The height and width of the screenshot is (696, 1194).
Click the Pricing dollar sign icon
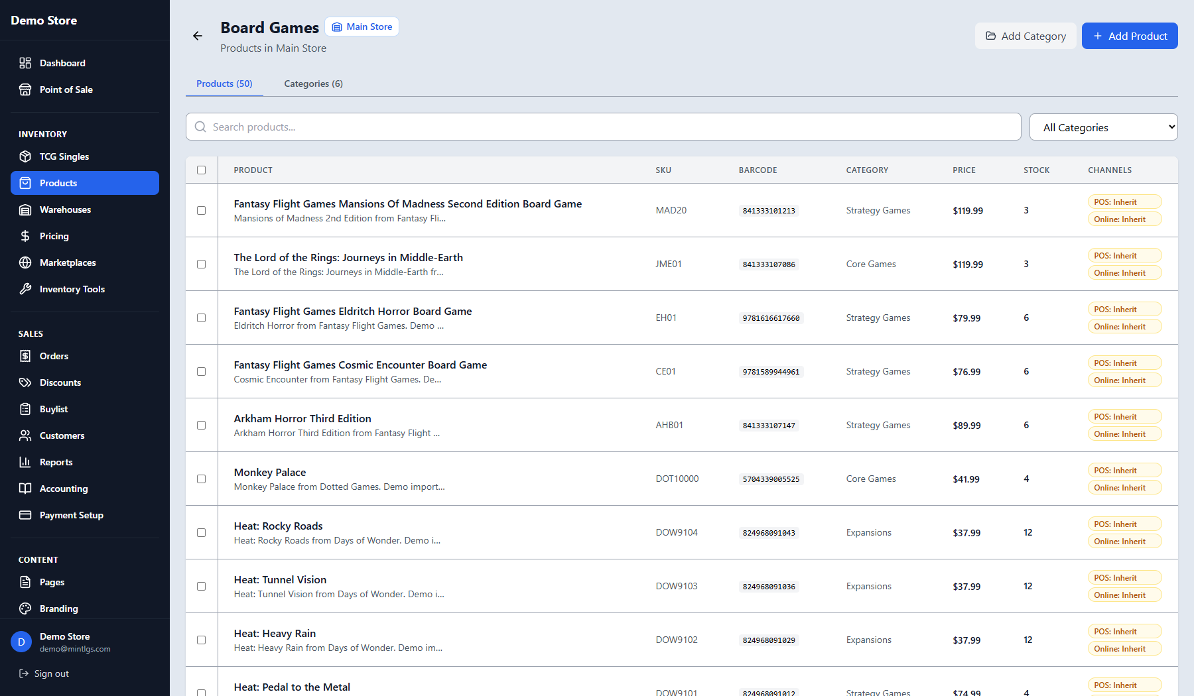coord(25,236)
